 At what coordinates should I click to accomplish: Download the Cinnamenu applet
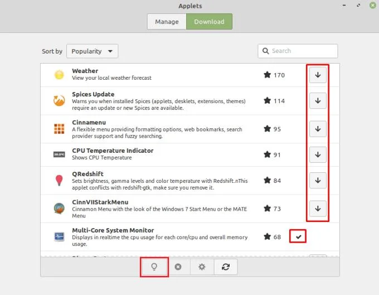(x=318, y=129)
